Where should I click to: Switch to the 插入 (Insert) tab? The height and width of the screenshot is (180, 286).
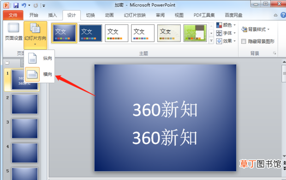[53, 15]
